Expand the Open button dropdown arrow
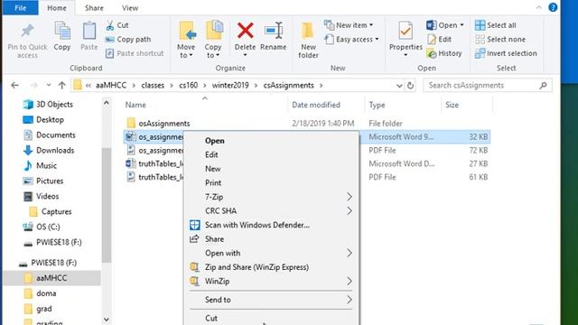 pyautogui.click(x=461, y=25)
